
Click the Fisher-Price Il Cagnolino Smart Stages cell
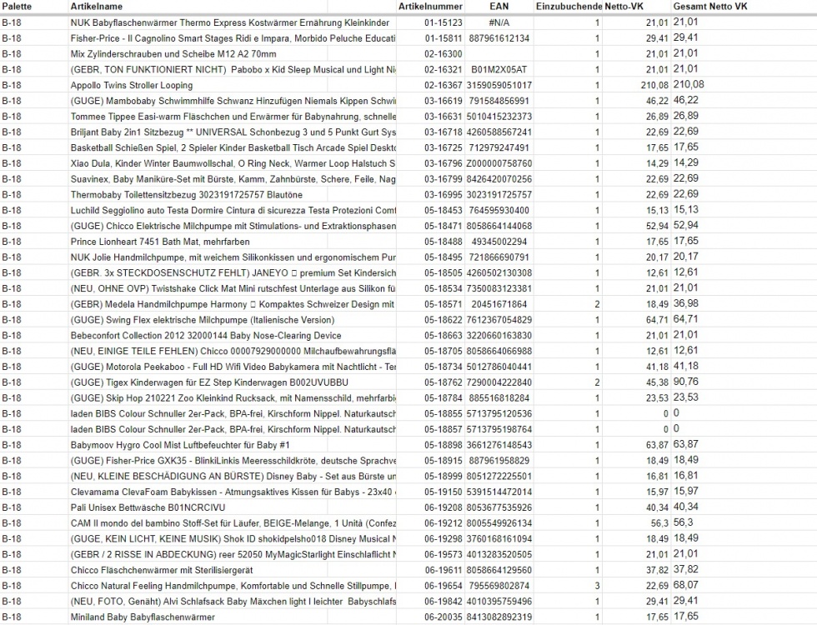click(x=233, y=38)
